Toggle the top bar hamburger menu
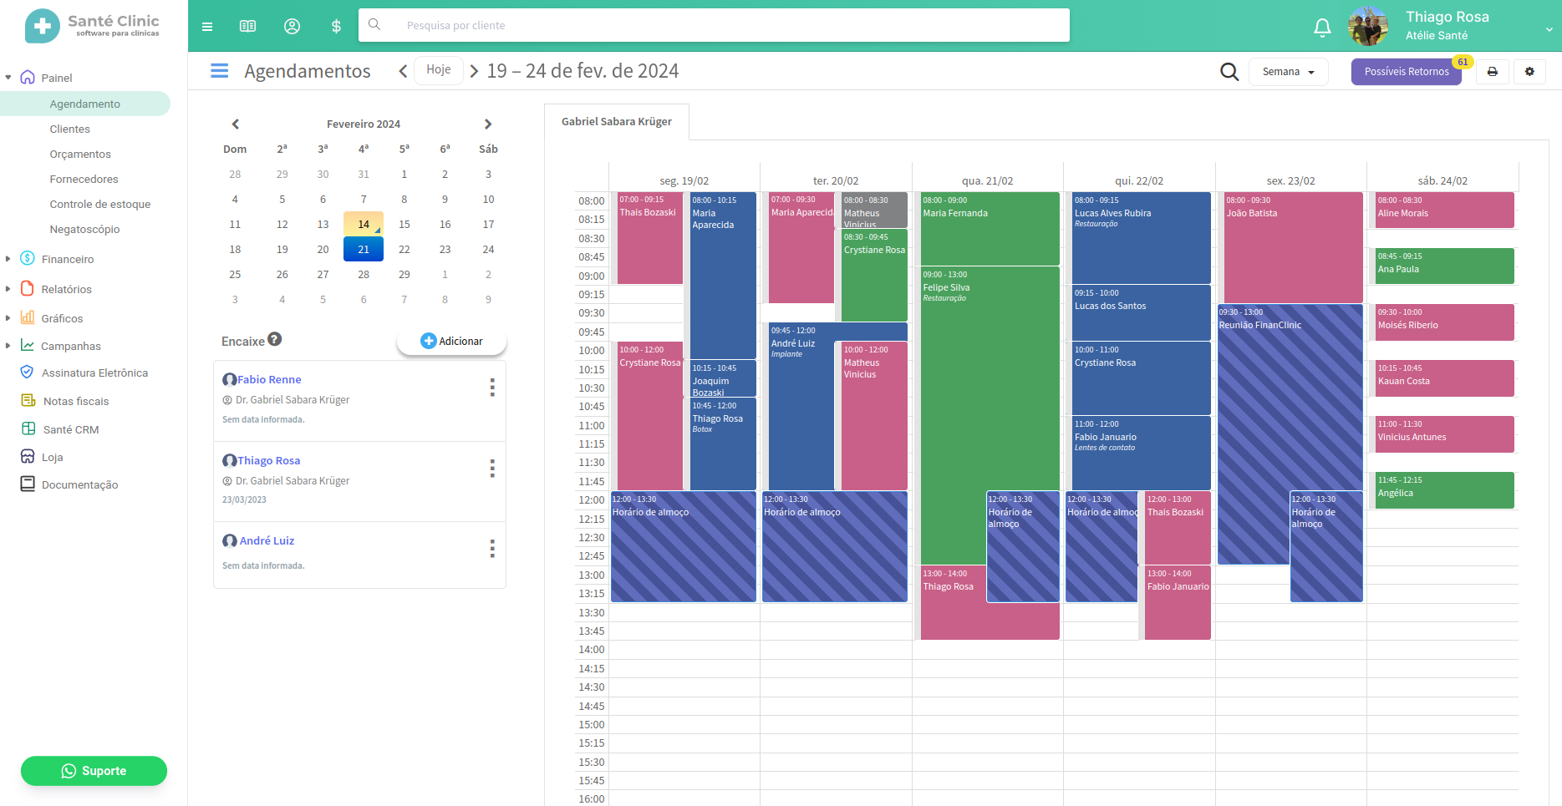Viewport: 1562px width, 806px height. pos(207,26)
